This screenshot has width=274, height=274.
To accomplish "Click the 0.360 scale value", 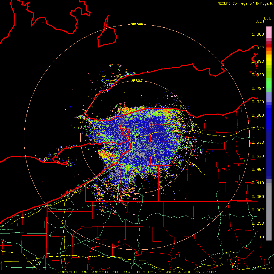I will [x=258, y=197].
